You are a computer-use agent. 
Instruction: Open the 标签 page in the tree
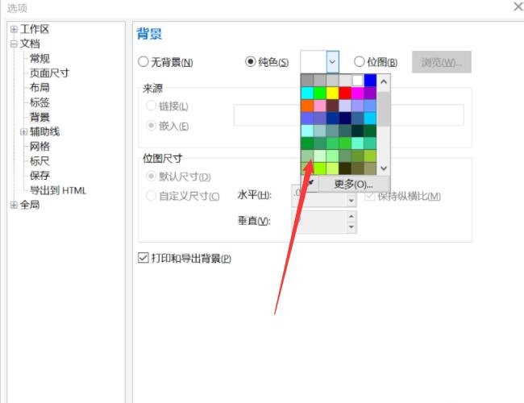(40, 102)
